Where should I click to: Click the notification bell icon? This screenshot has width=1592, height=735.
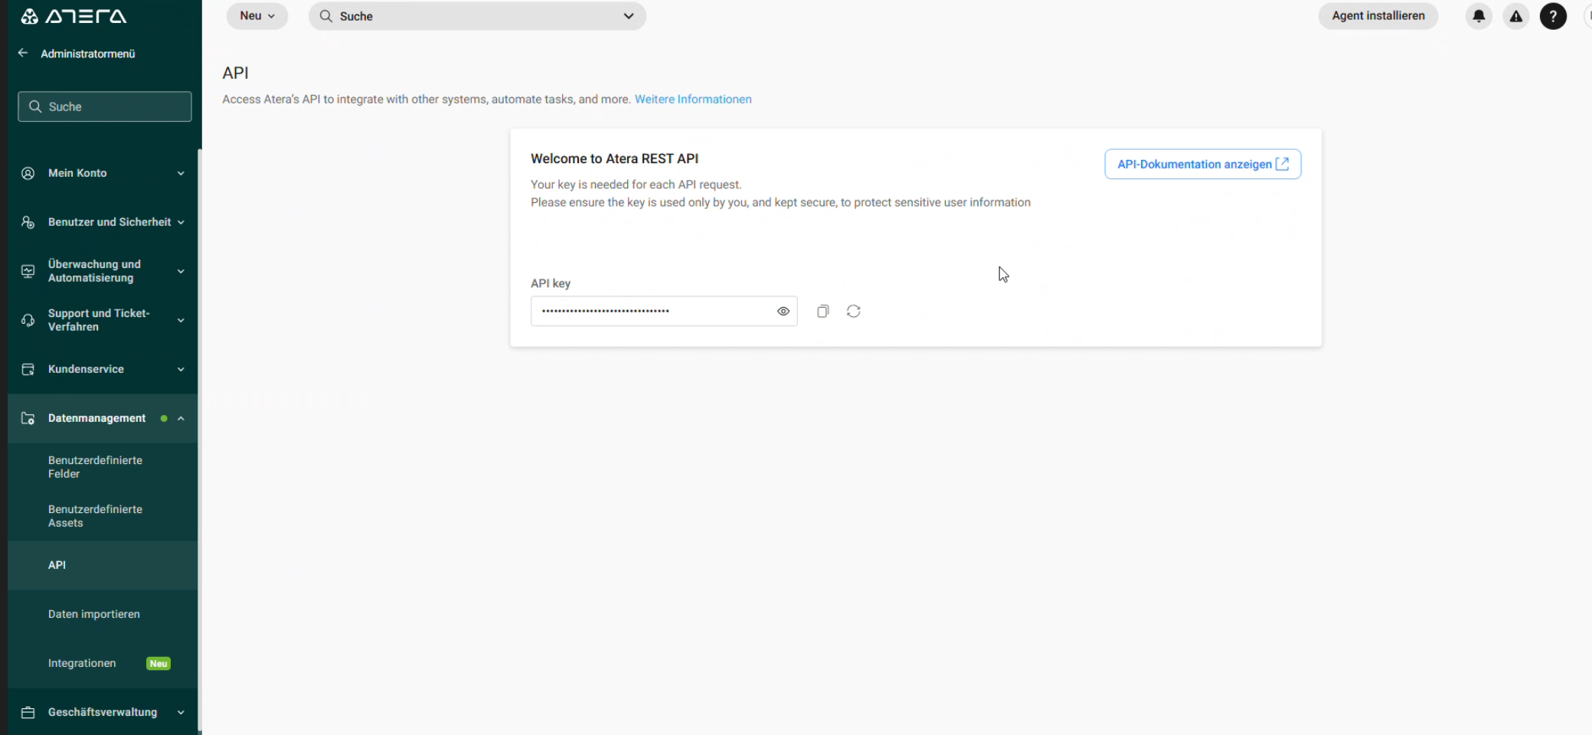tap(1479, 16)
